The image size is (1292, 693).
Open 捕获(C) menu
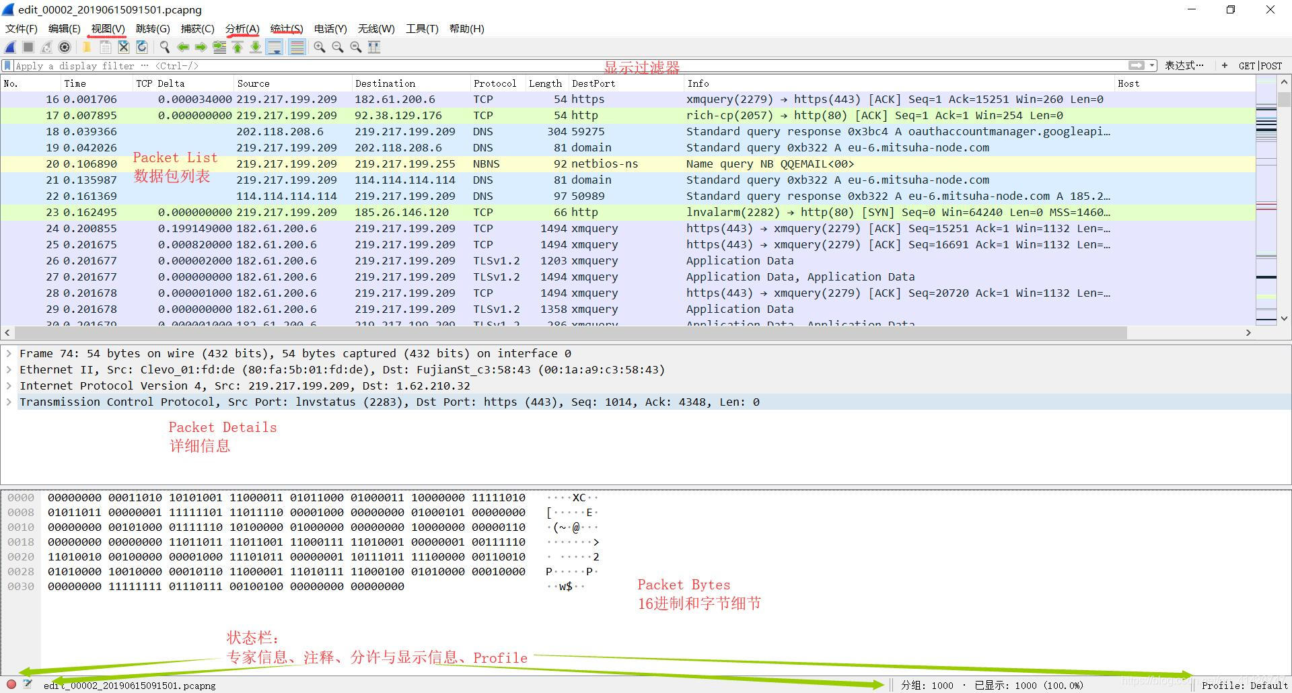pos(197,28)
